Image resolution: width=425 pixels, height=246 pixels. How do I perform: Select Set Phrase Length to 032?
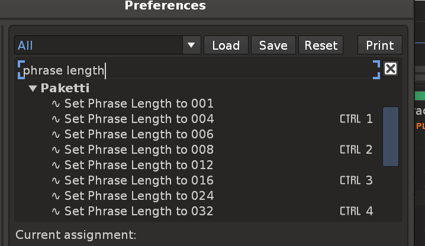[139, 211]
